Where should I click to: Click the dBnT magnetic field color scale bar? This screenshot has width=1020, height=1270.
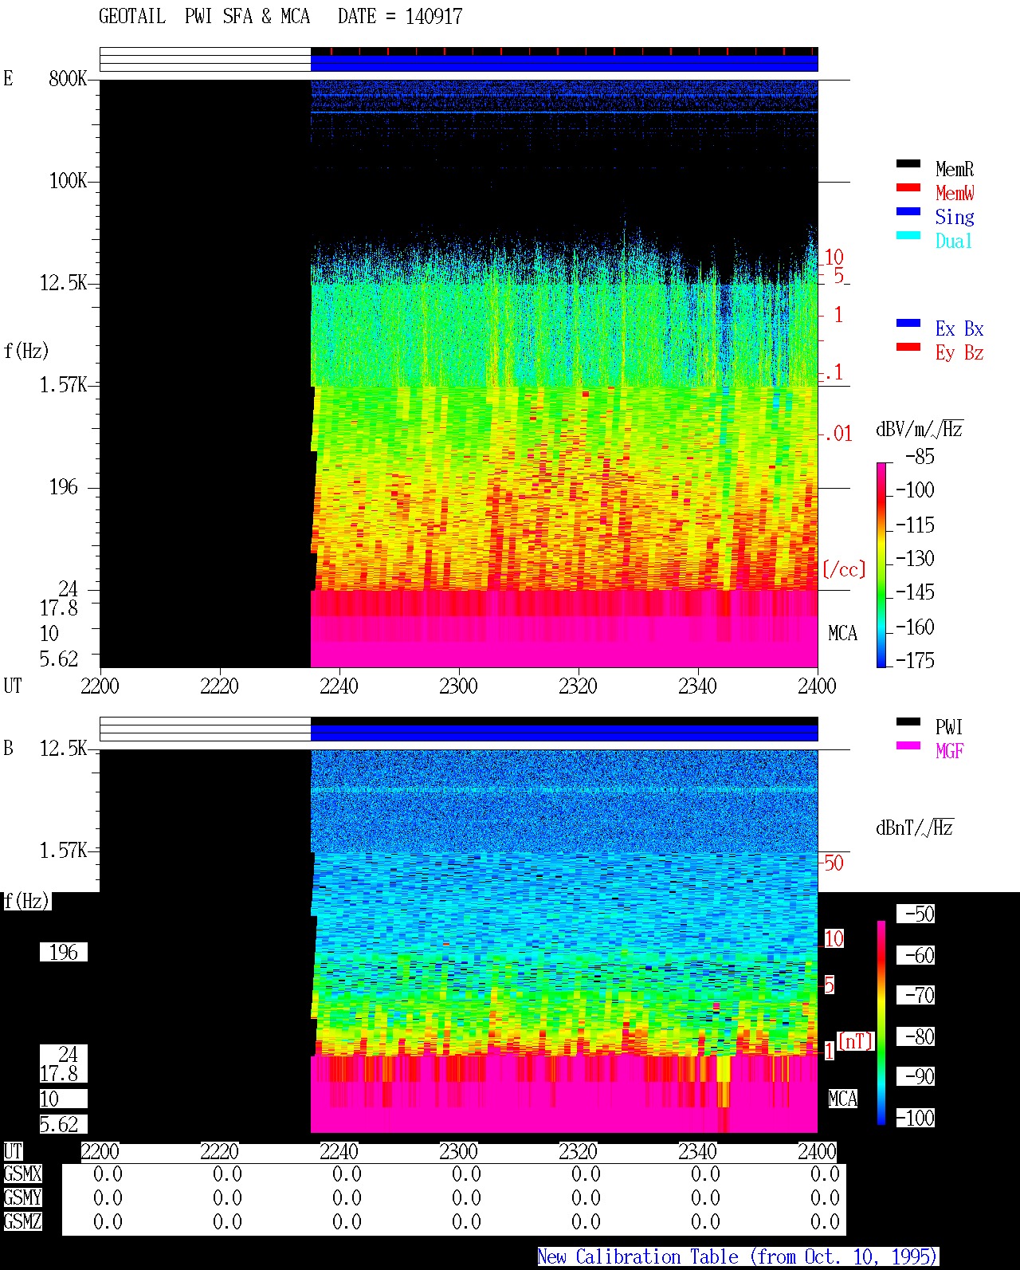tap(881, 1023)
